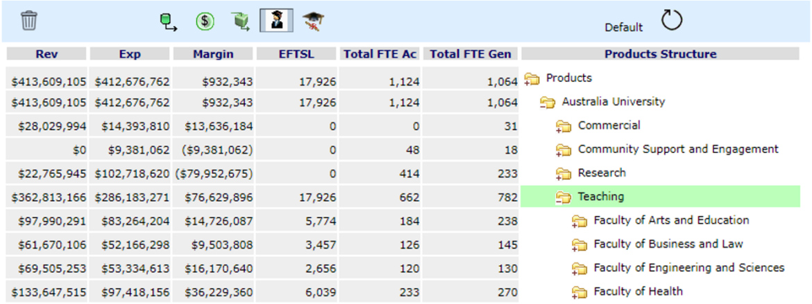
Task: Collapse the Teaching folder node
Action: 563,197
